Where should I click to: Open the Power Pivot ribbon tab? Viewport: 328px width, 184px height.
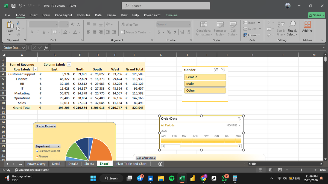pos(152,15)
